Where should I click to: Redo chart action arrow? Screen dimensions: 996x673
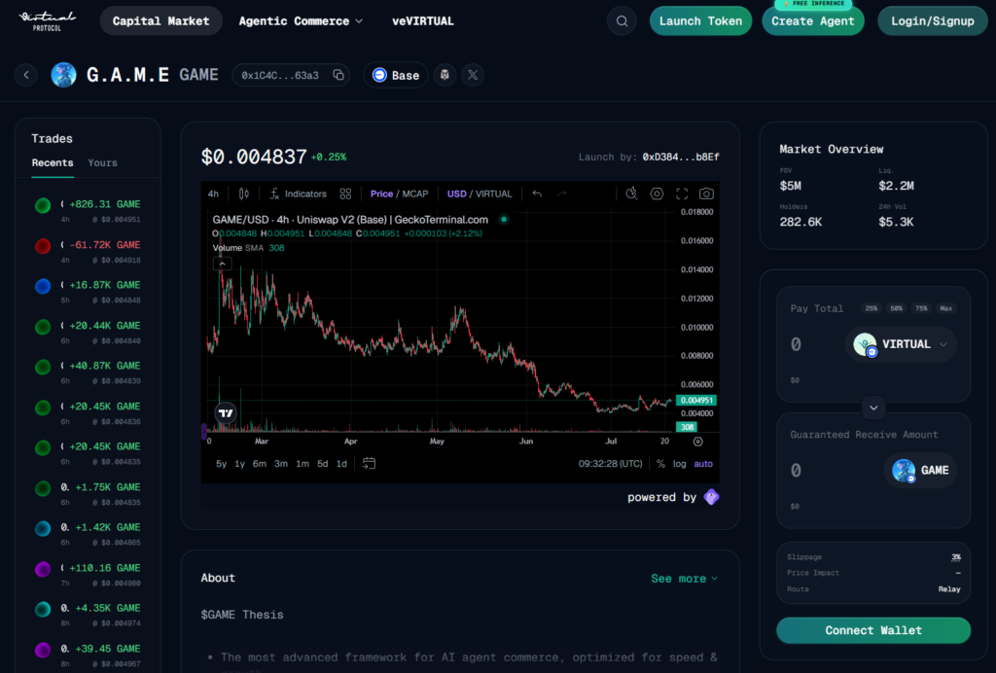562,194
